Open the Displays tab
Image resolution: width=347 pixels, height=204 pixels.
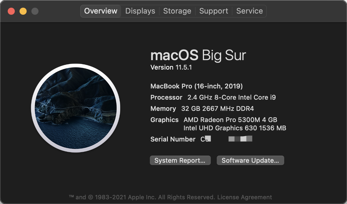point(140,11)
